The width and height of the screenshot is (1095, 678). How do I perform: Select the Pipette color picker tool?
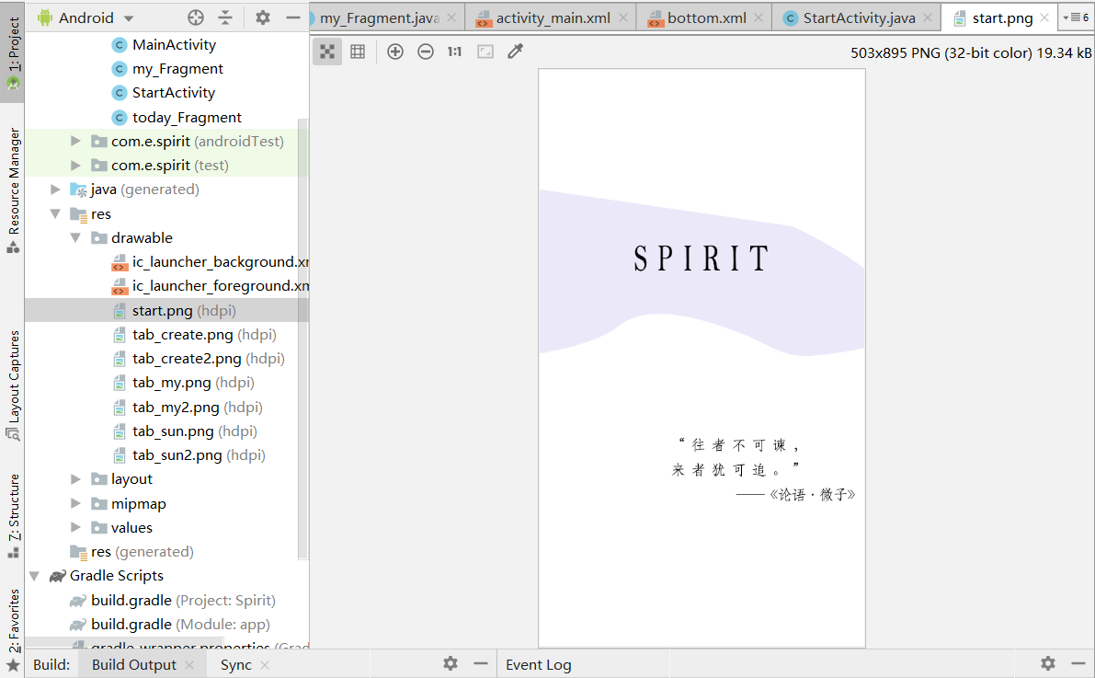[x=514, y=52]
